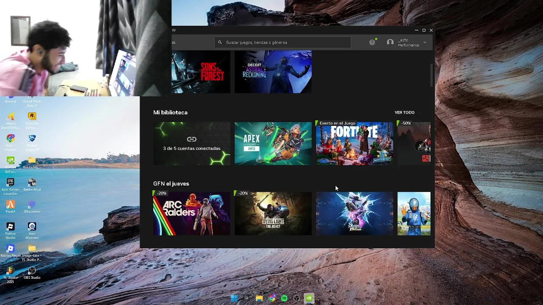Select the BakkesMod app desktop icon
The height and width of the screenshot is (305, 543).
pos(32,185)
